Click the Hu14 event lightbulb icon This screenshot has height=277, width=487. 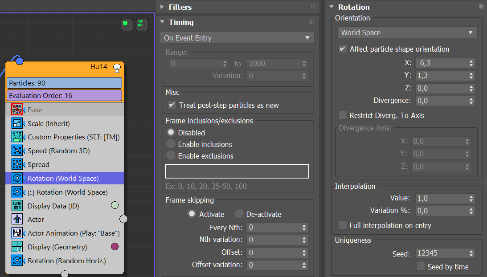(x=117, y=68)
